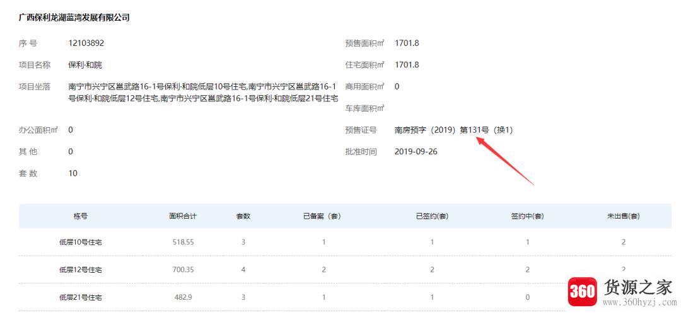681x325 pixels.
Task: Click the 面积合计 column header
Action: point(183,216)
